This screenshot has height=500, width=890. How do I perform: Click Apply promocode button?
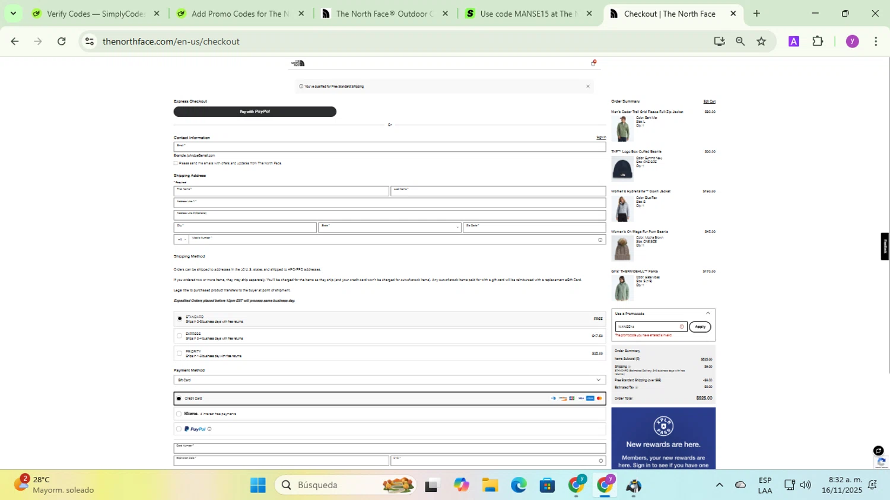point(700,327)
